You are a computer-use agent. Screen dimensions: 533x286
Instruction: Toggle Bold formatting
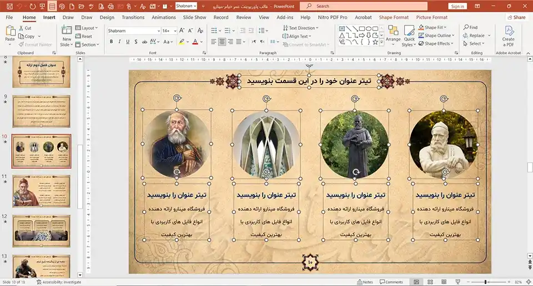[111, 42]
